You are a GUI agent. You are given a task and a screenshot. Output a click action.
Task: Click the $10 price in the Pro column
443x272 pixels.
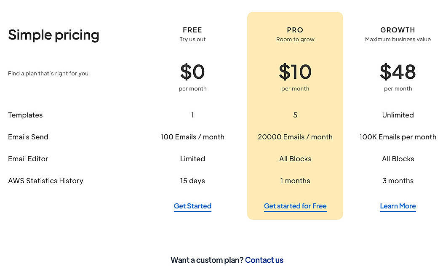(x=295, y=72)
